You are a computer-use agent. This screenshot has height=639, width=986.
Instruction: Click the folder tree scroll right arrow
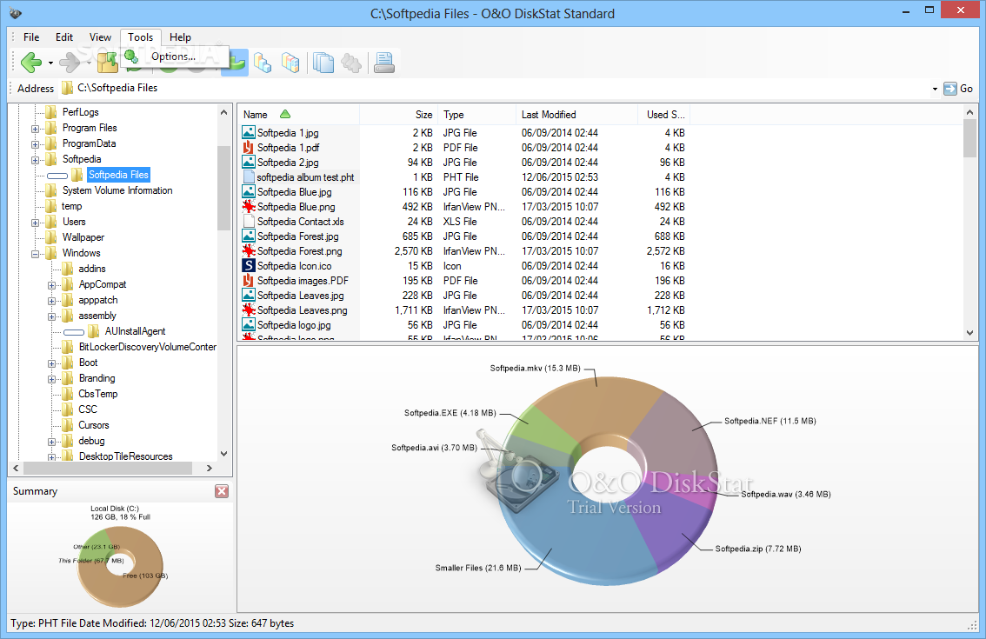tap(210, 469)
